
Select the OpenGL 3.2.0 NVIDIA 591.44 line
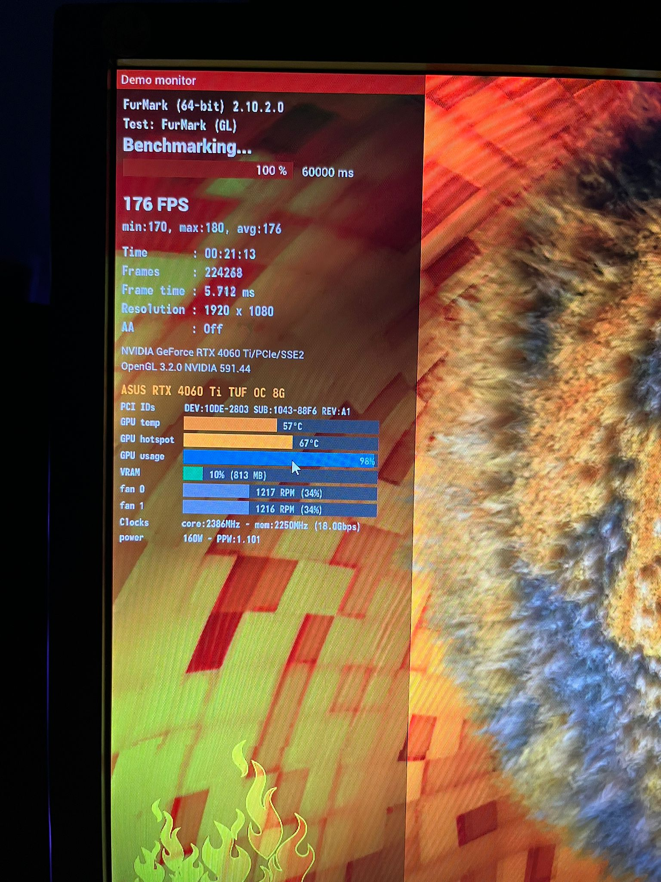[185, 367]
